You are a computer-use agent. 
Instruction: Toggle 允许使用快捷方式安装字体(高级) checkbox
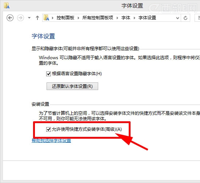point(48,129)
